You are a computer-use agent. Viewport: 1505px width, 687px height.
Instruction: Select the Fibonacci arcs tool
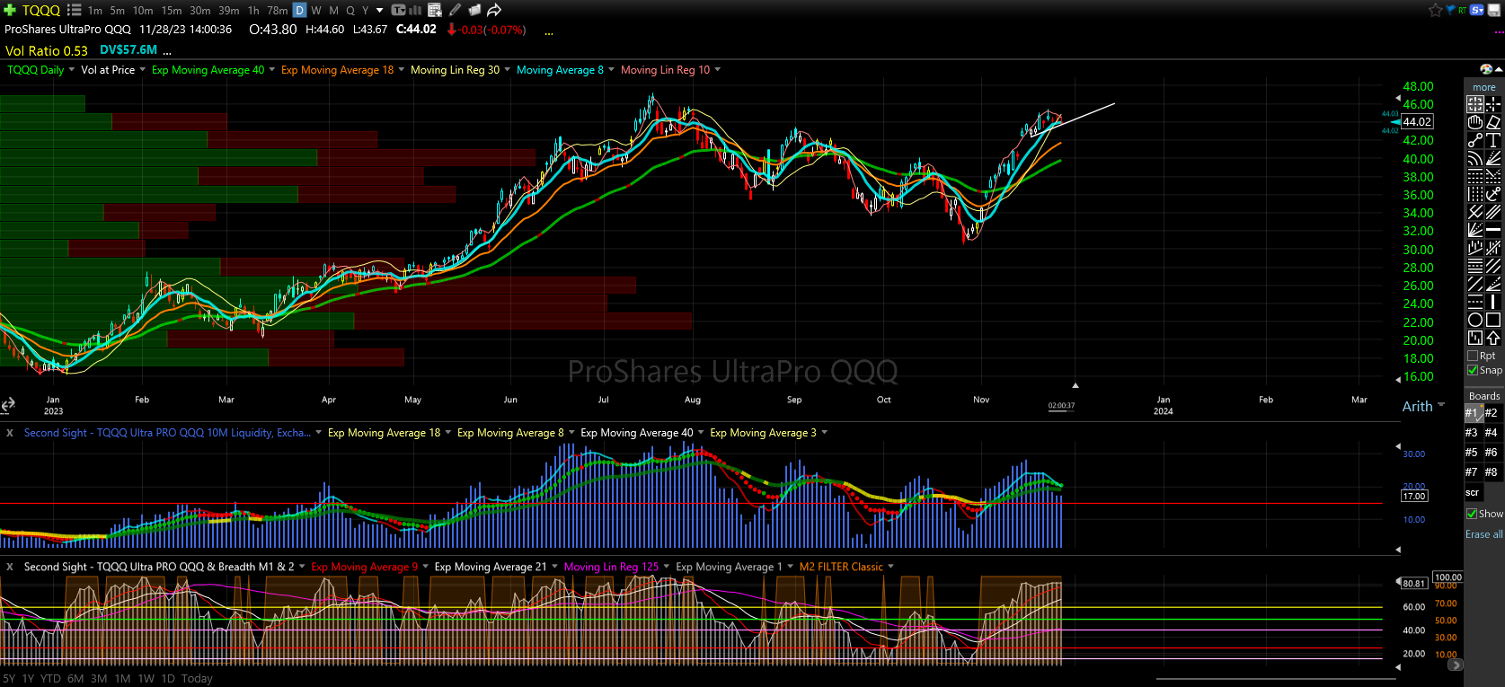(1475, 158)
